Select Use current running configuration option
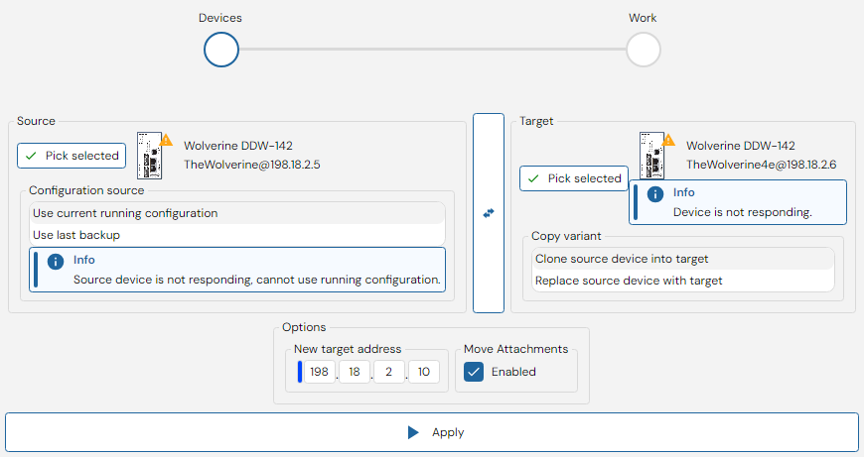 (237, 213)
